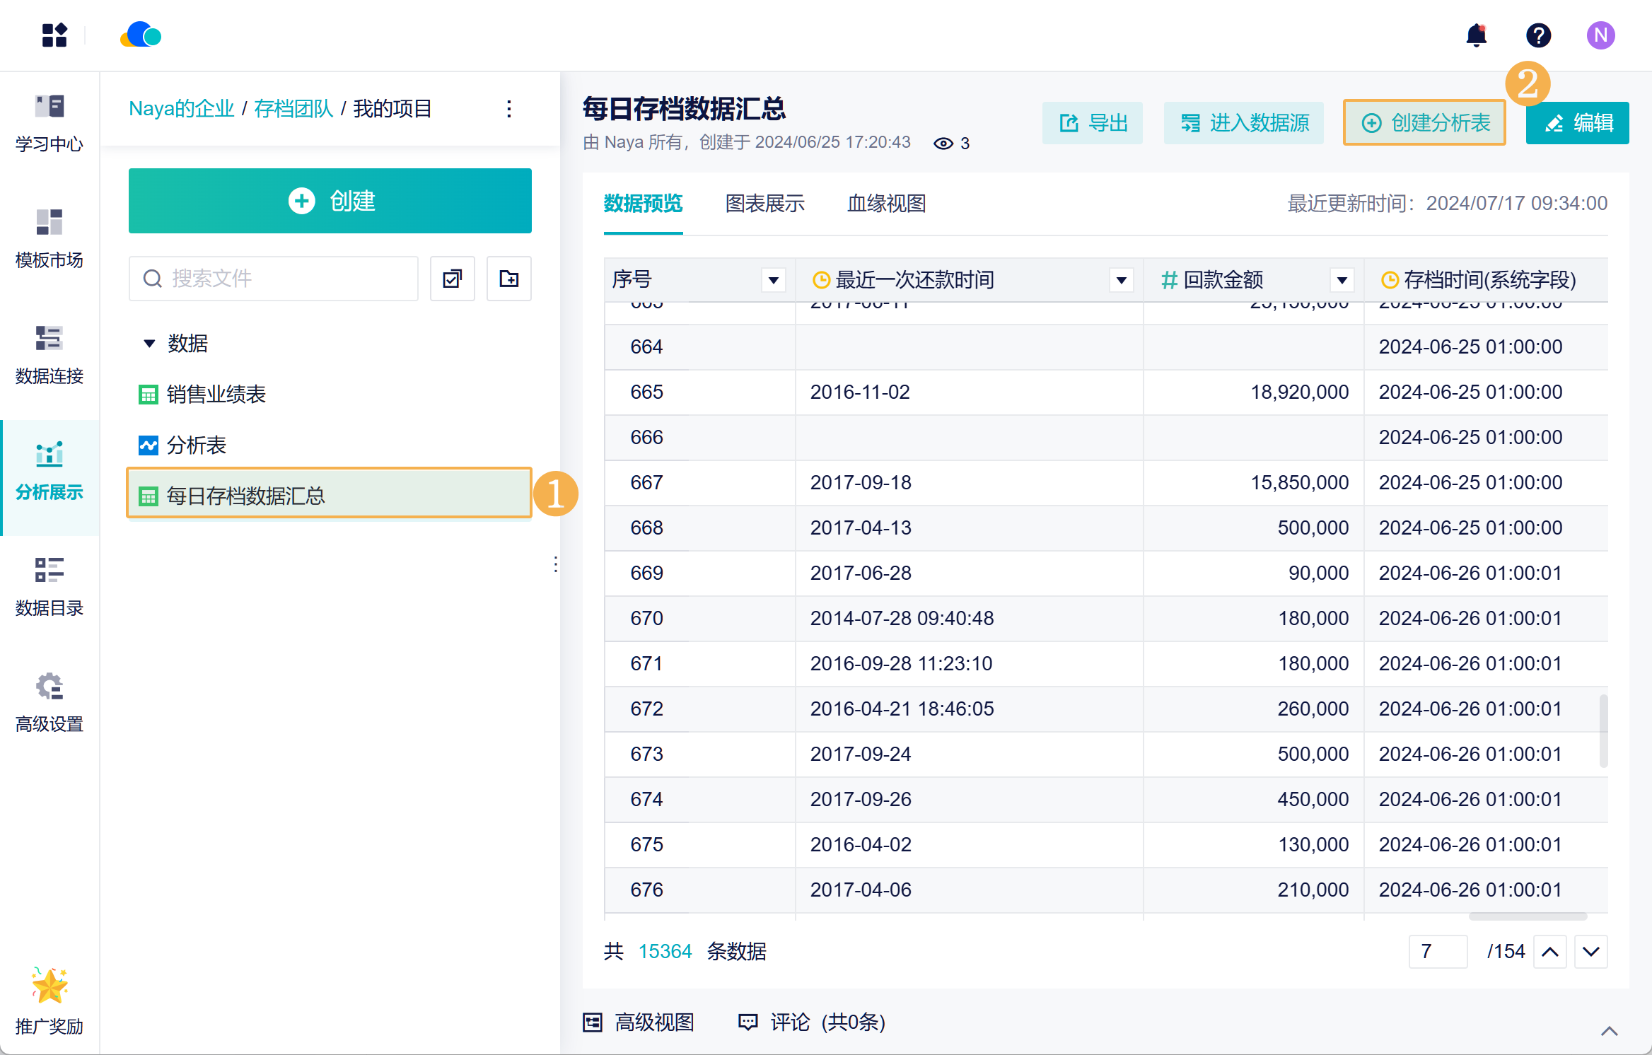
Task: Click the page number input field
Action: click(x=1438, y=951)
